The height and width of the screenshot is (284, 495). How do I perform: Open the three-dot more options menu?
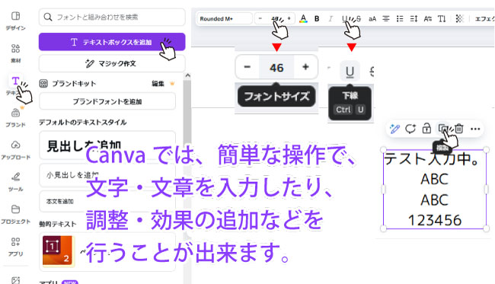pos(475,129)
